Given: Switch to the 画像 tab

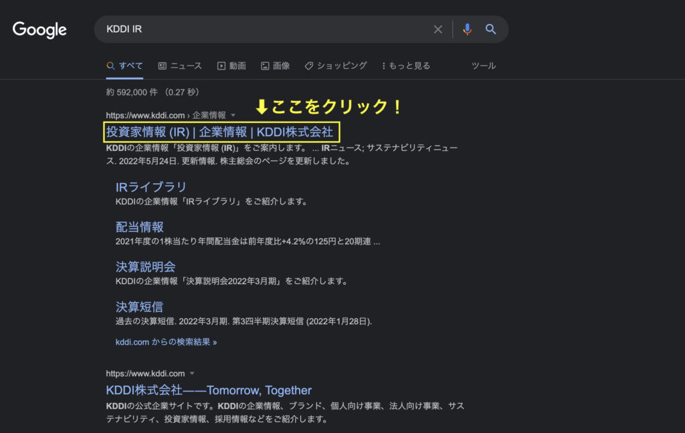Looking at the screenshot, I should pos(275,65).
